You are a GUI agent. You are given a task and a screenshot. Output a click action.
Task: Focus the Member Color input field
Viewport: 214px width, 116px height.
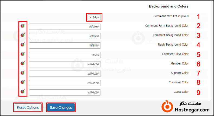pos(65,64)
